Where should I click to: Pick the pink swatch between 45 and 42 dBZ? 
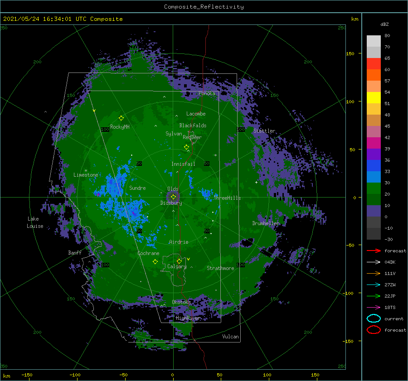tap(374, 132)
